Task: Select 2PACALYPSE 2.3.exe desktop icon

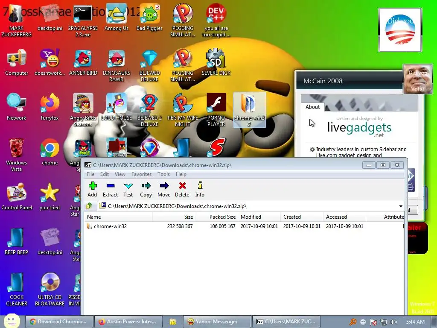Action: tap(83, 21)
